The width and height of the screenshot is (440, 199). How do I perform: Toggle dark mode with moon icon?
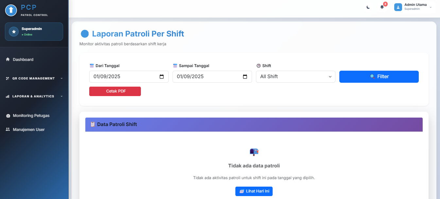tap(368, 7)
